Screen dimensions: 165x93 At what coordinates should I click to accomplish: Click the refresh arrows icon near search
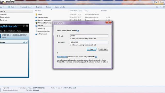click(x=156, y=2)
